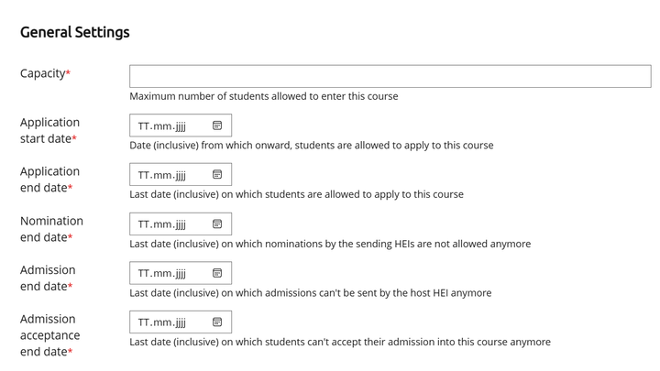Open calendar picker for Admission end date
This screenshot has height=371, width=660.
217,273
